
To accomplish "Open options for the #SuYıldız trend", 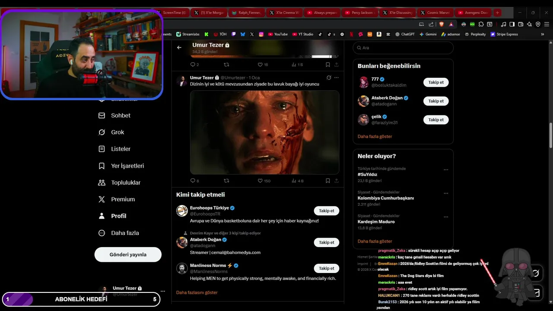I will coord(446,170).
